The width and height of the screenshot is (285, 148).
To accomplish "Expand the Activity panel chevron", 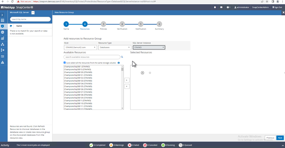I will point(283,145).
